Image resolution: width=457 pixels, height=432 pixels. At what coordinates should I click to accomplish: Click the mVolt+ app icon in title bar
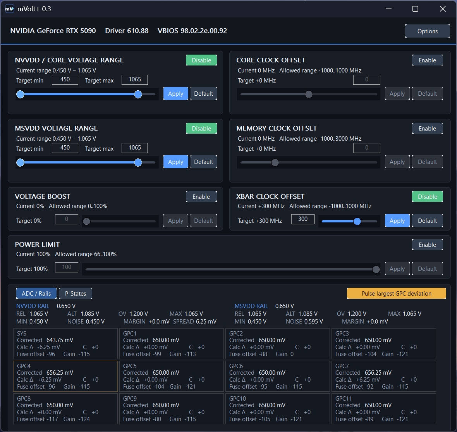[x=9, y=9]
